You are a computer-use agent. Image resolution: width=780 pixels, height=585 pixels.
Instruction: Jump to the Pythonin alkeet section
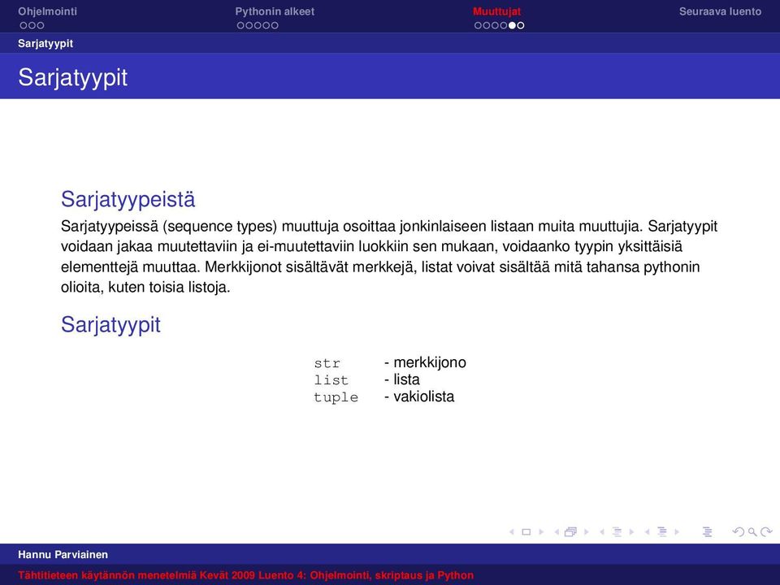275,11
